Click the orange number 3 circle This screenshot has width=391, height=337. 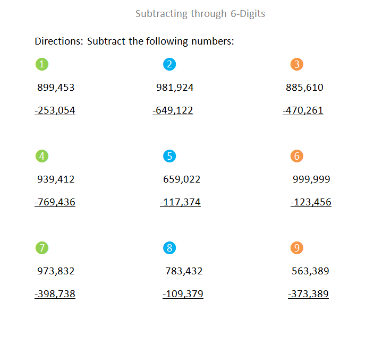click(x=297, y=65)
